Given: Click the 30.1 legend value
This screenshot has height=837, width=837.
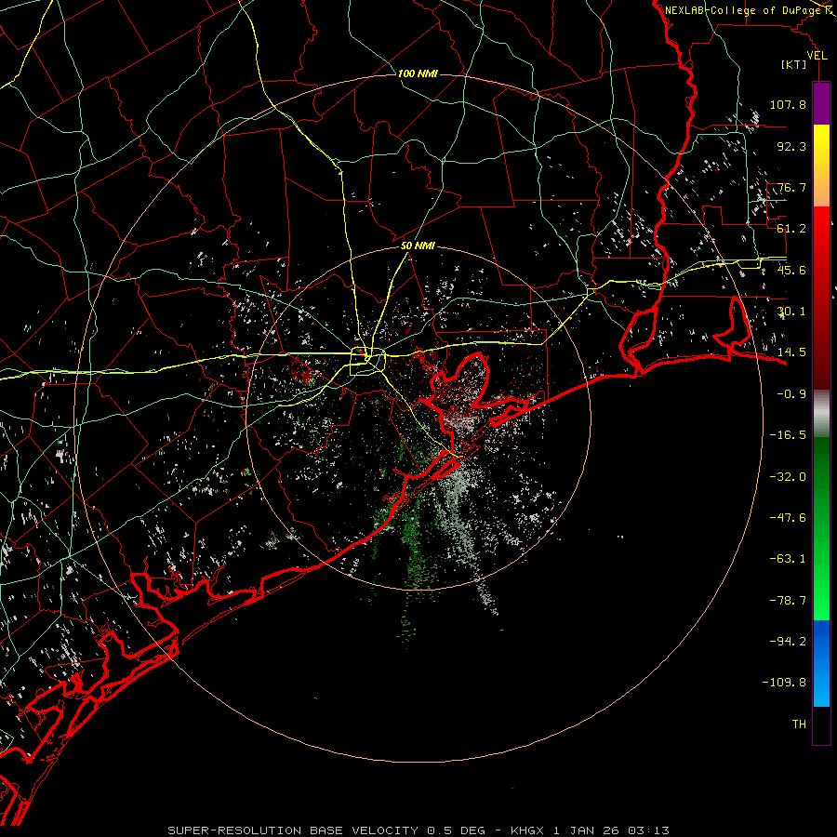Looking at the screenshot, I should (791, 312).
